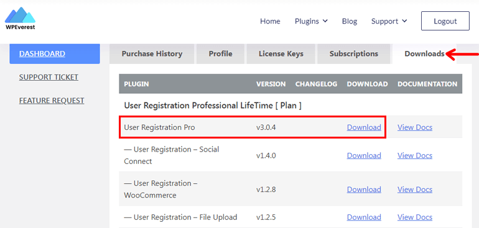Screen dimensions: 479x228
Task: Click the User Registration Professional LifeTime heading
Action: point(213,106)
